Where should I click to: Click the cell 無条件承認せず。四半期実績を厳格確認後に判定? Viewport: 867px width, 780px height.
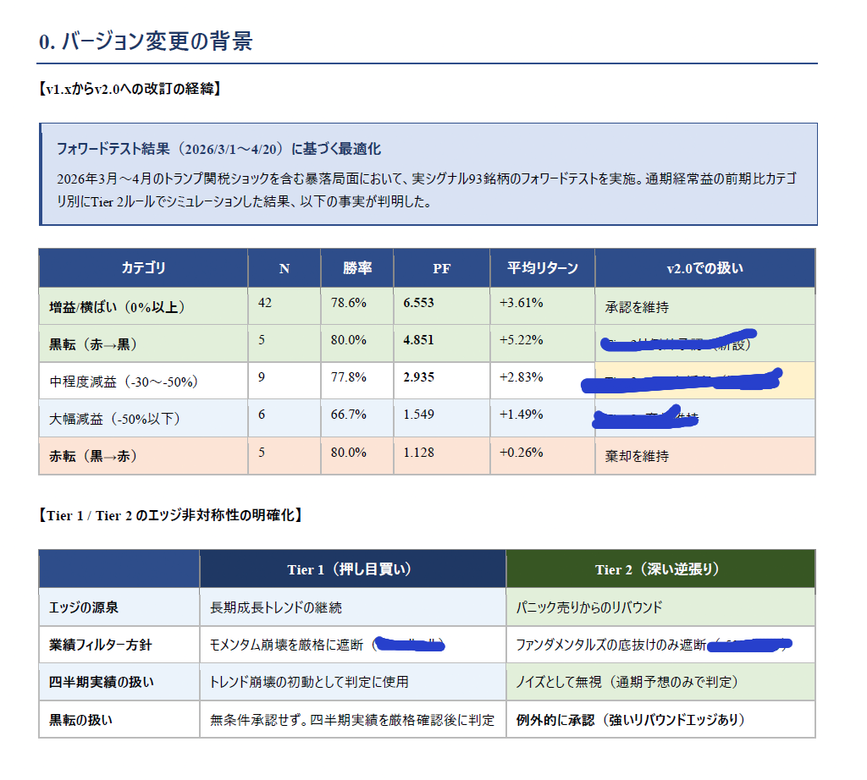(x=352, y=720)
